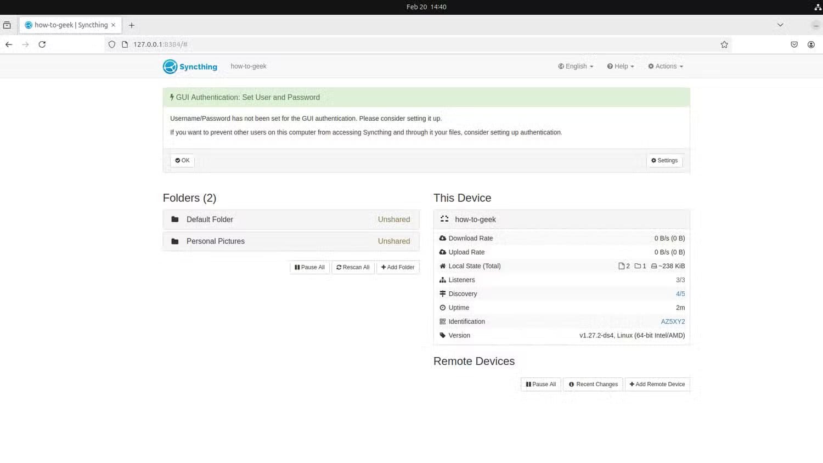Expand the Default Folder panel
Viewport: 823px width, 463px height.
(291, 219)
